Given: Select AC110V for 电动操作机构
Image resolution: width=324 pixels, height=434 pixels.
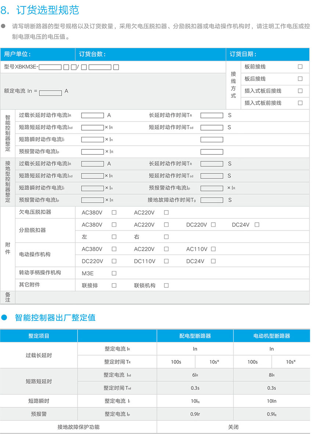Looking at the screenshot, I should point(213,249).
